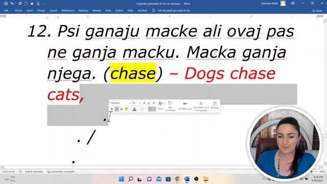Image resolution: width=327 pixels, height=184 pixels.
Task: Open the Acrobat tab
Action: pos(142,10)
